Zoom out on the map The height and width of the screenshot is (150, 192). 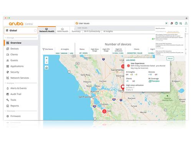(46, 62)
